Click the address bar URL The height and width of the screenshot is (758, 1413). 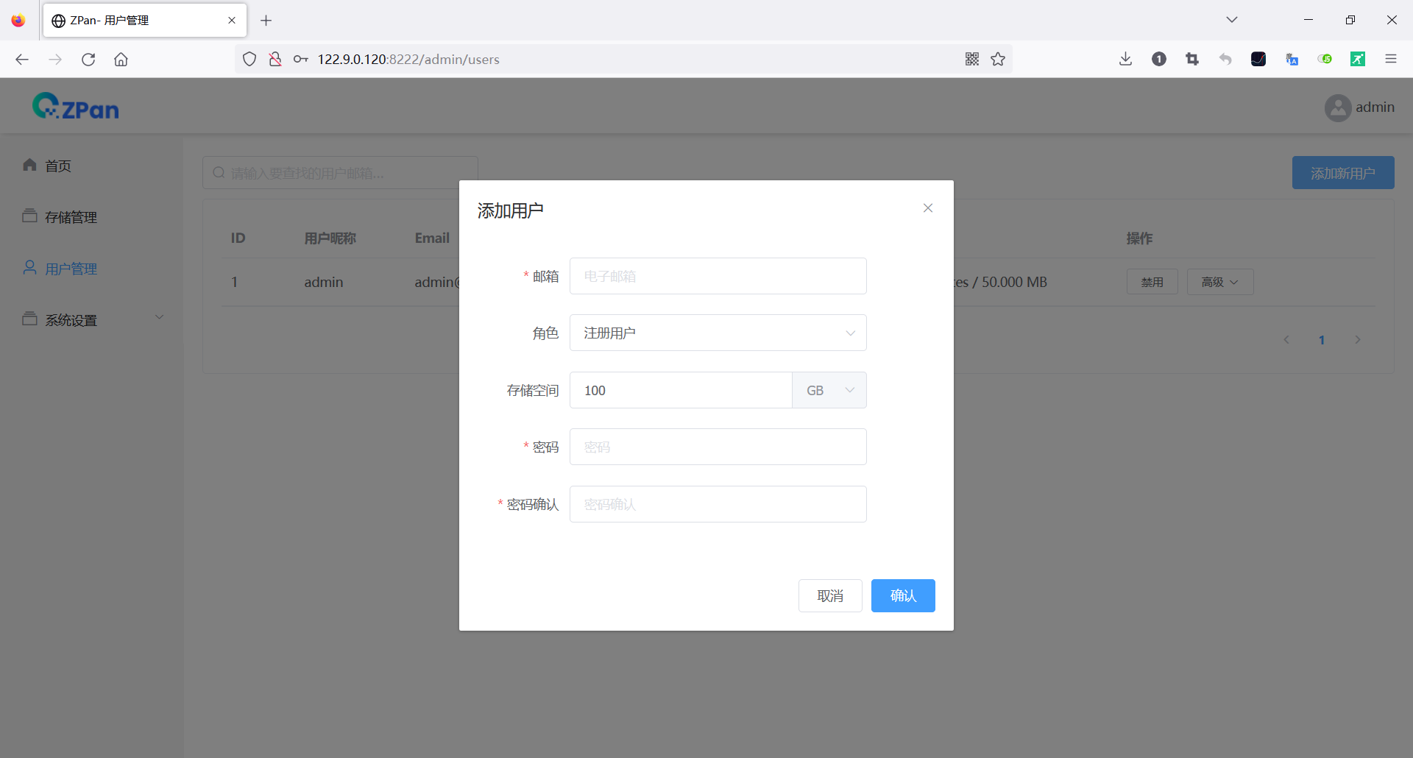[408, 59]
